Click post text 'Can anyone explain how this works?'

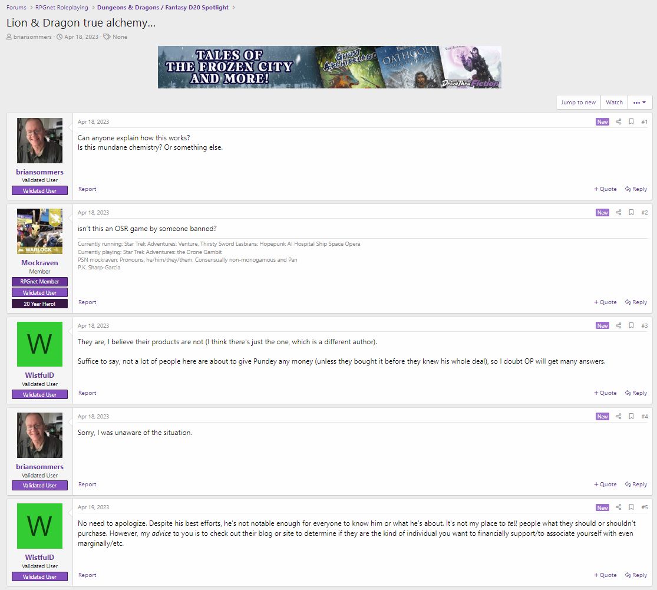(x=134, y=138)
